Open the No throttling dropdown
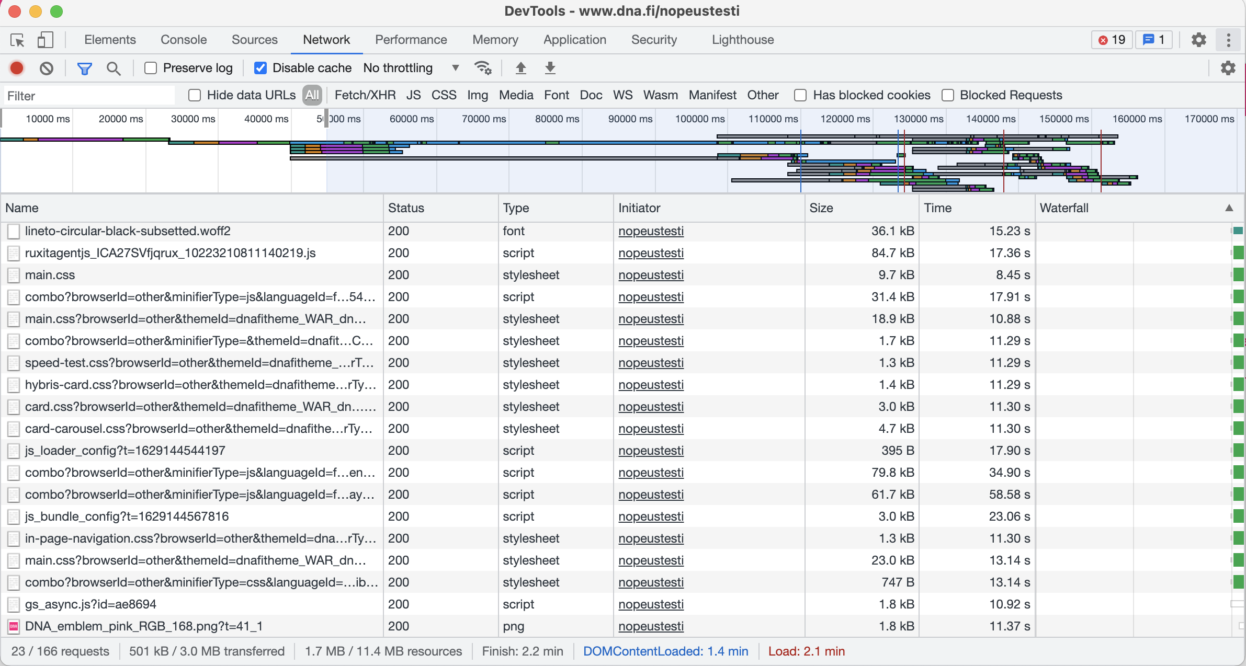 point(412,68)
